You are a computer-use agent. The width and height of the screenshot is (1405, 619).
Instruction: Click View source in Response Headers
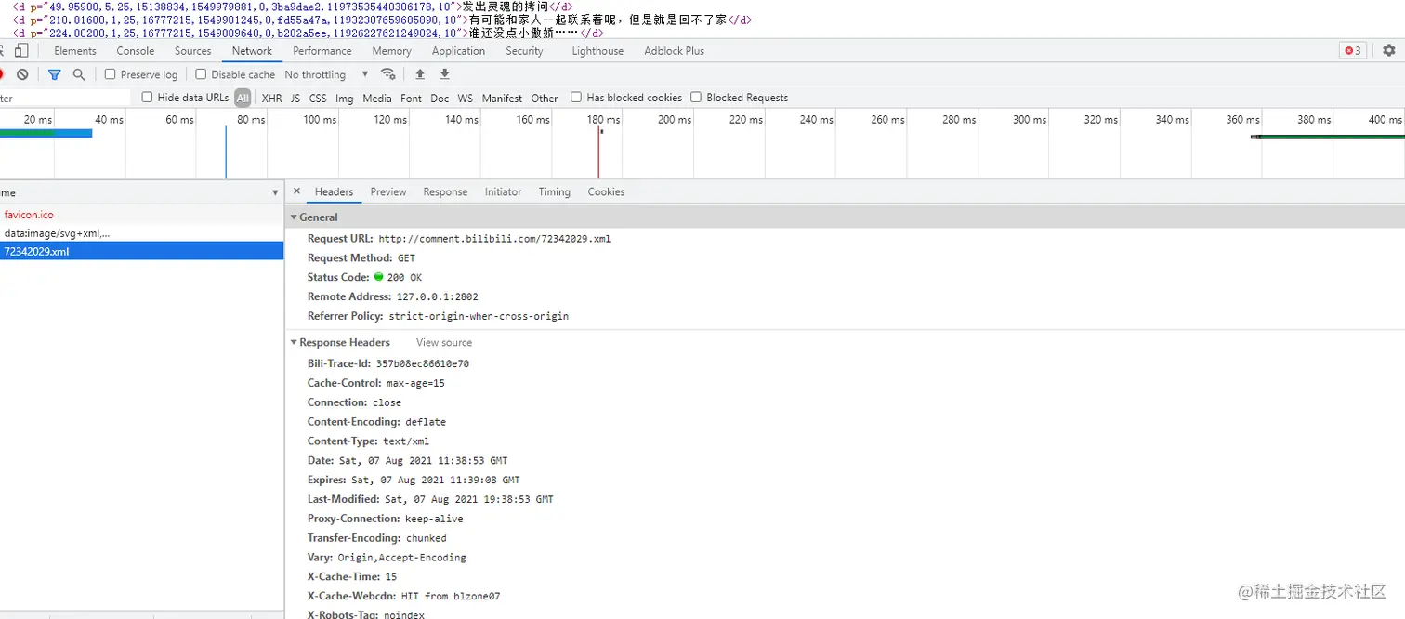[x=444, y=342]
